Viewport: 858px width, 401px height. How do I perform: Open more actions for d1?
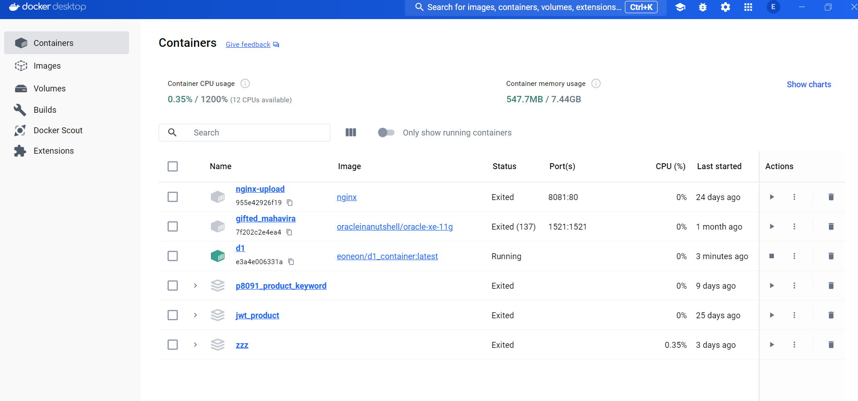794,256
